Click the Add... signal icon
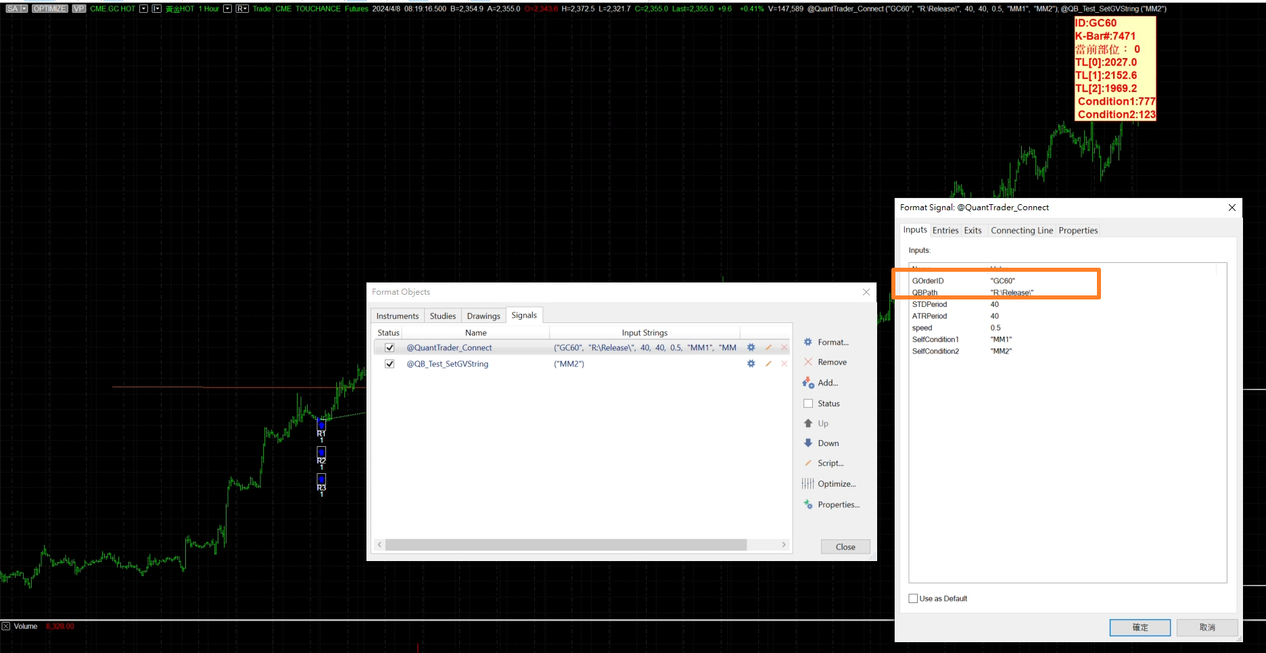 click(808, 383)
